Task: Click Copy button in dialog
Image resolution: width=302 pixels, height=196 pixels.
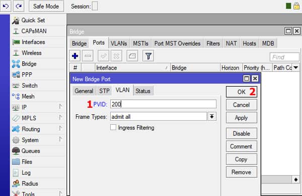Action: click(x=241, y=159)
